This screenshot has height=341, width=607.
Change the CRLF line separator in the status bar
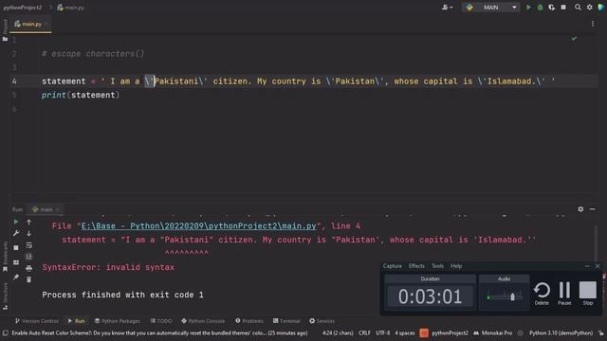[364, 332]
